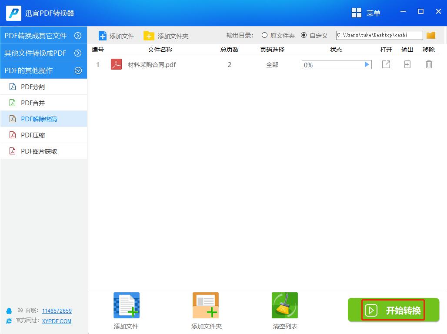
Task: Click the 添加文件 toolbar icon
Action: pos(103,35)
